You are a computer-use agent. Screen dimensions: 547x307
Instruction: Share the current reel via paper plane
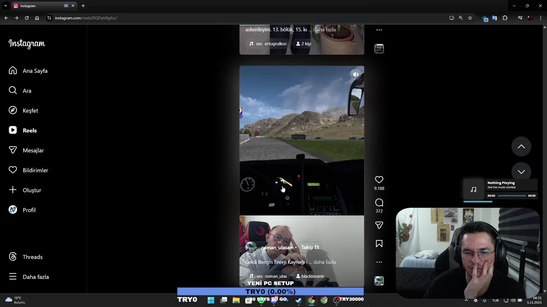point(379,225)
